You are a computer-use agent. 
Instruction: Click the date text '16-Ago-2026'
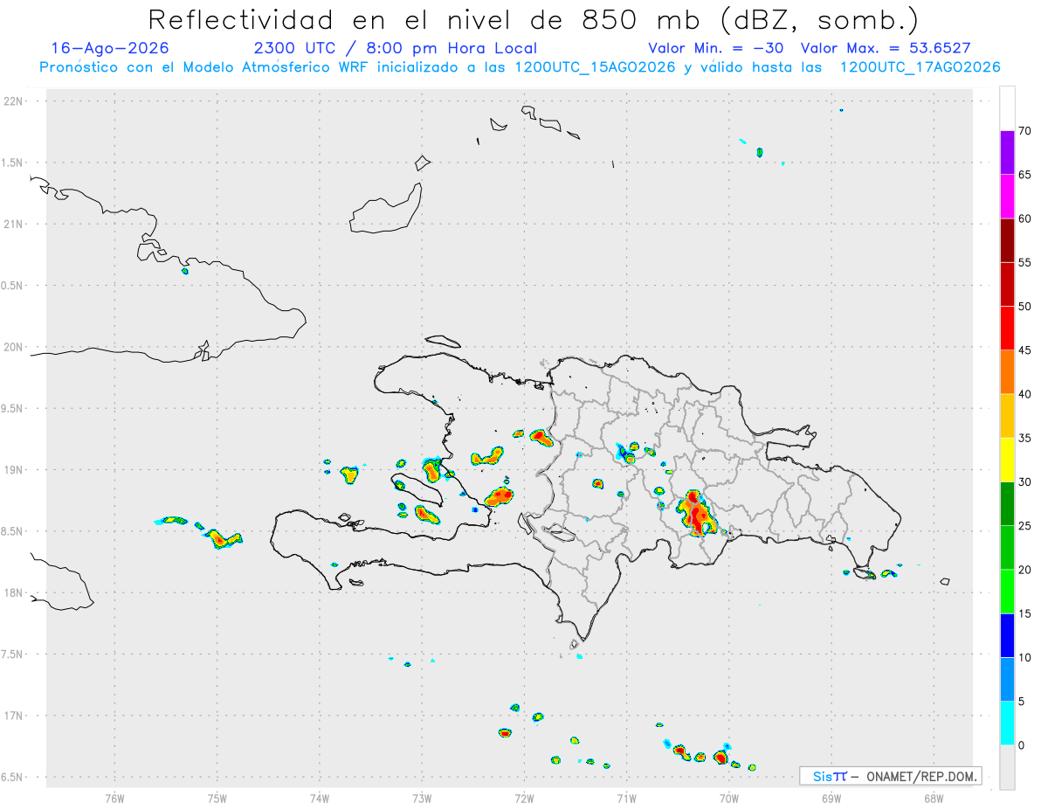(111, 48)
